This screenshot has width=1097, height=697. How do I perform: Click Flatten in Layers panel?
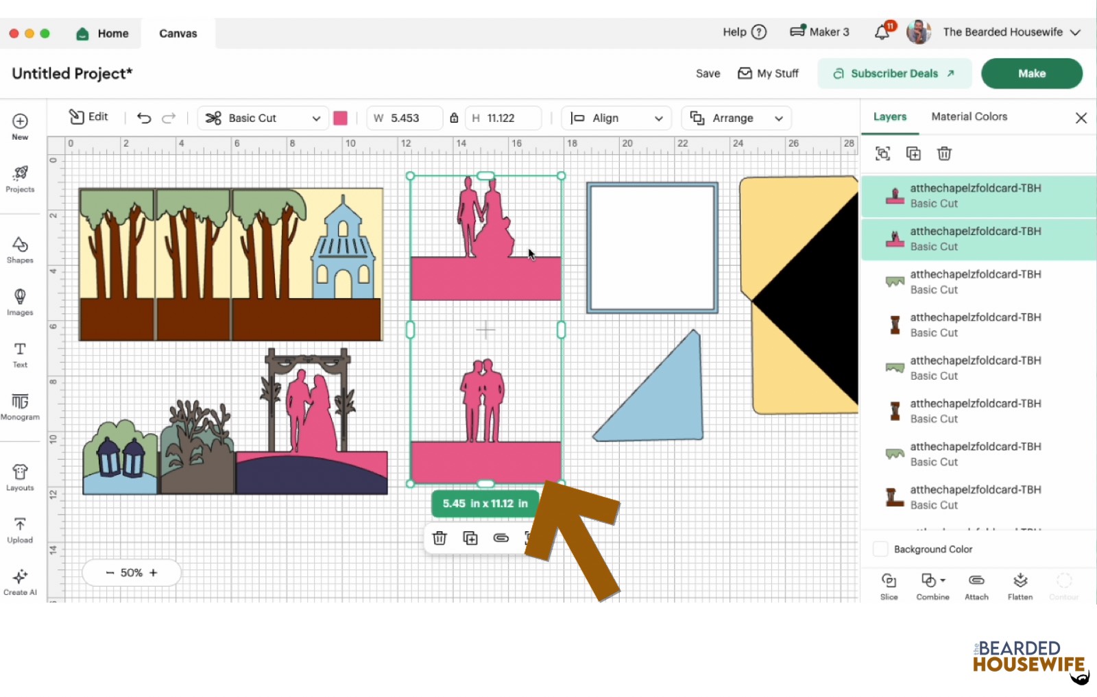1020,586
